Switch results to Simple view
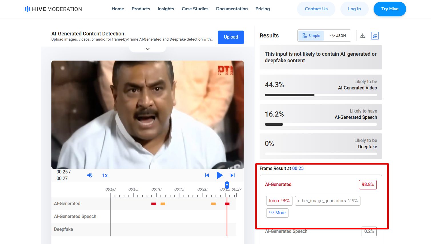This screenshot has width=431, height=244. [x=311, y=36]
